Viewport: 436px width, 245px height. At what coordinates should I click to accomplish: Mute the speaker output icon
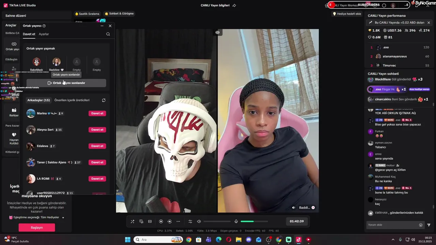point(199,222)
